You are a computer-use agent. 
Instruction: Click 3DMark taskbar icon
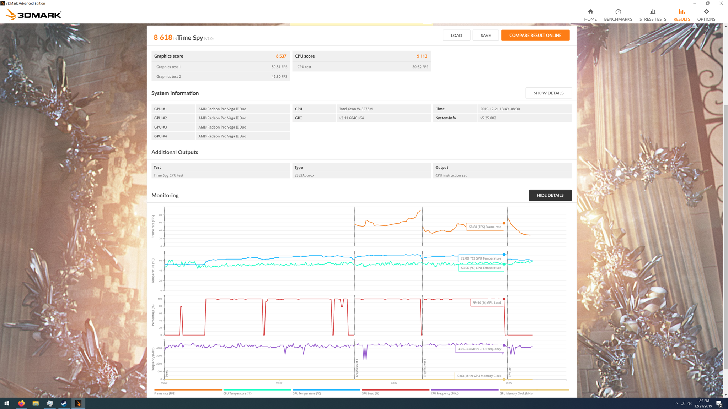(78, 403)
